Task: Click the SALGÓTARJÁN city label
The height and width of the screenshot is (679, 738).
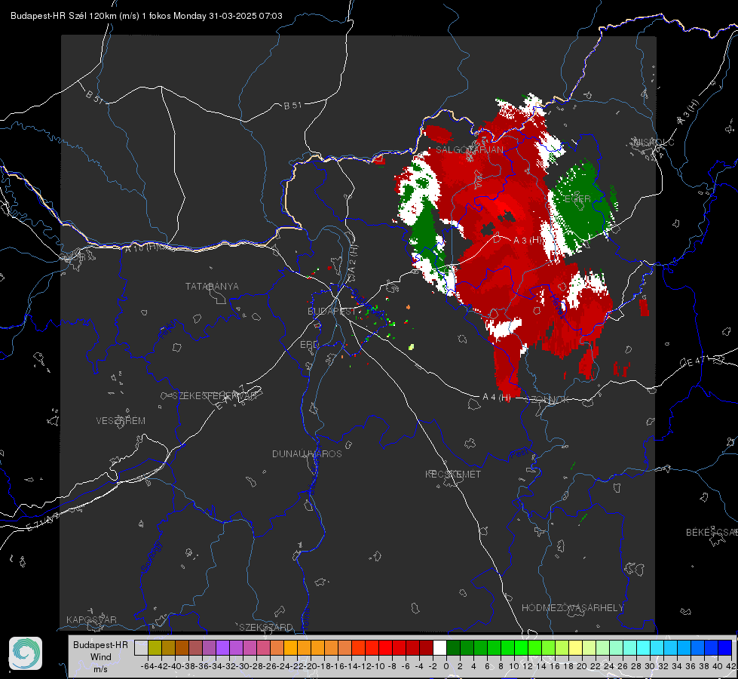Action: click(469, 149)
